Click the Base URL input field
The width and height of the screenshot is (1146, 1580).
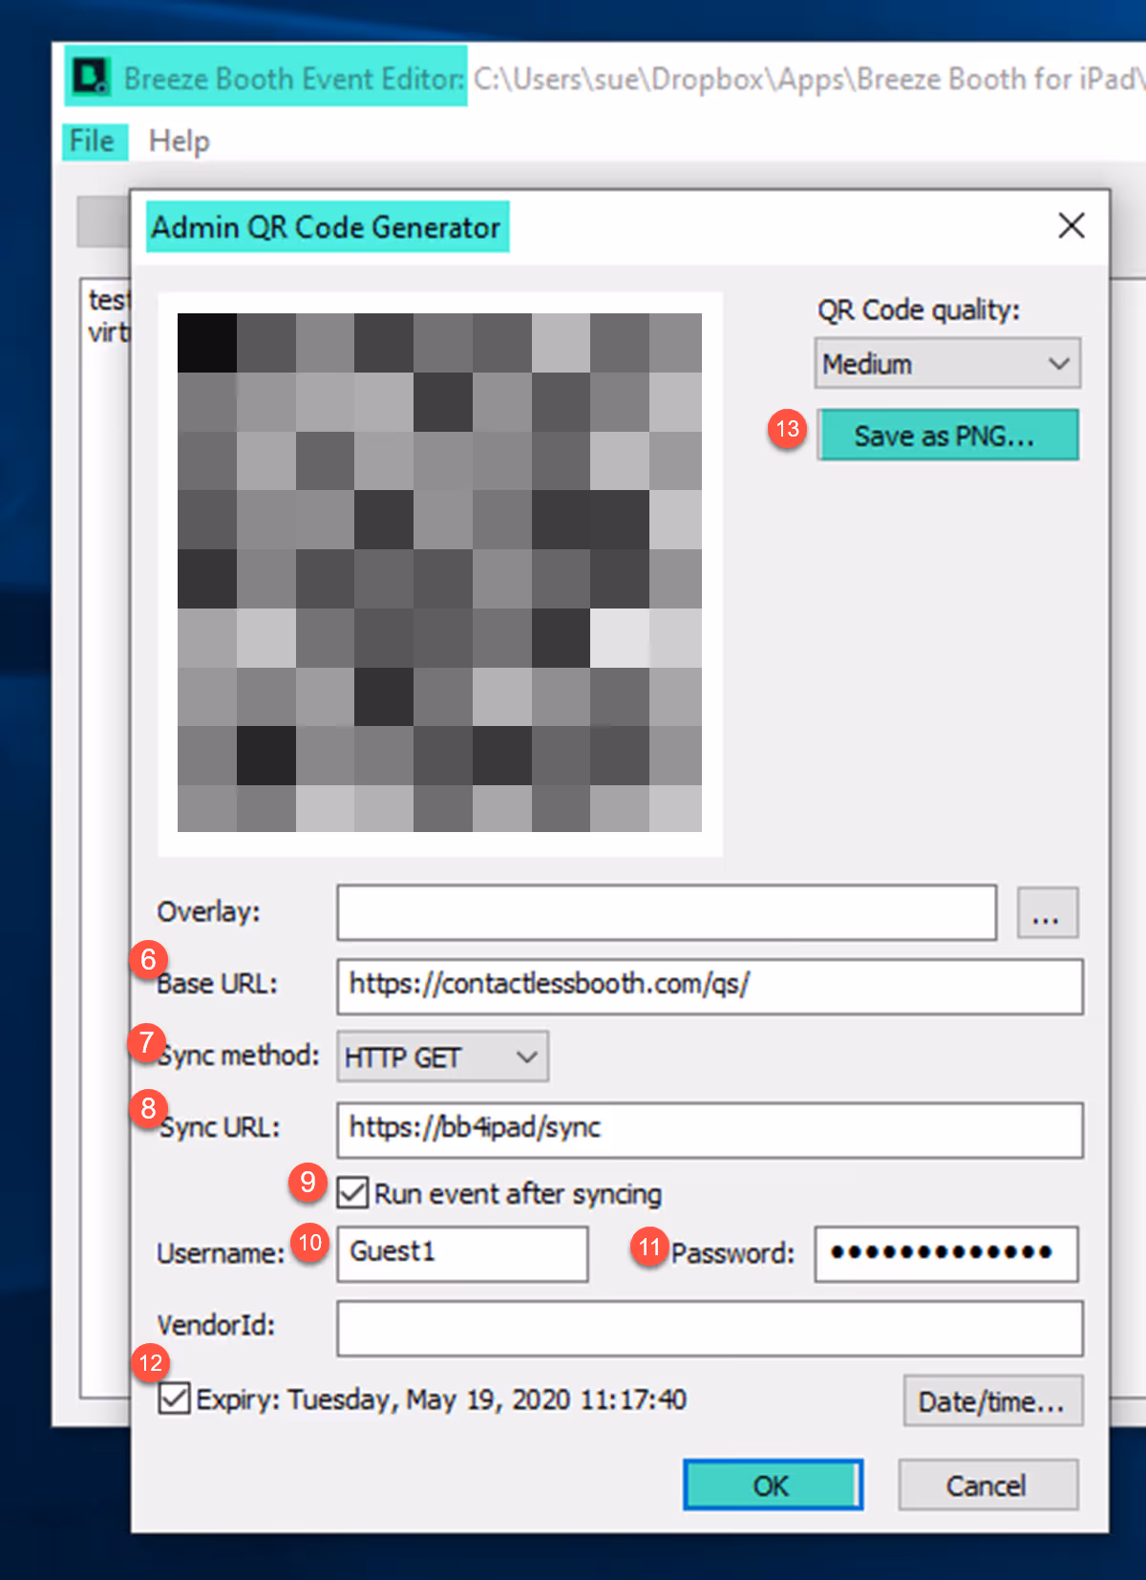710,986
